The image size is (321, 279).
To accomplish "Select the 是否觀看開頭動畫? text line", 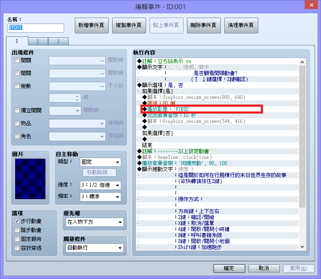I will coord(217,73).
